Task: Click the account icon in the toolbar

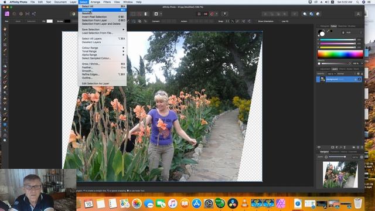Action: click(358, 14)
